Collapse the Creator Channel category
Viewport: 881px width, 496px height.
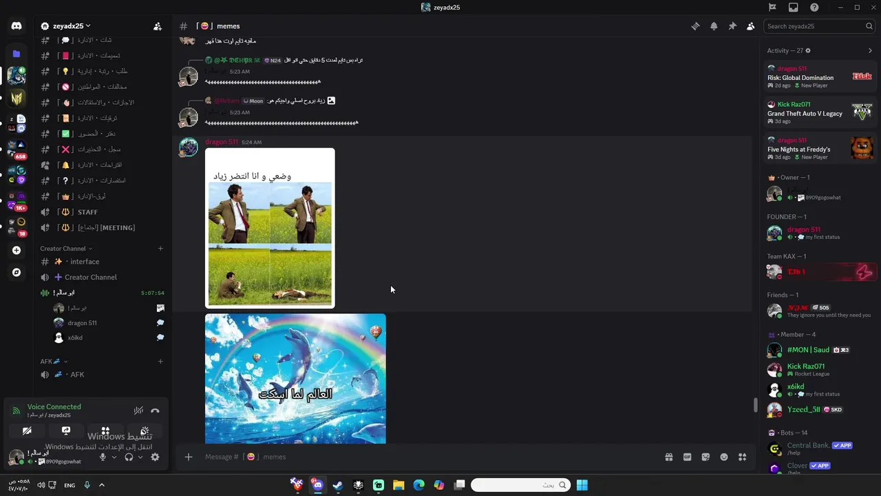point(66,249)
